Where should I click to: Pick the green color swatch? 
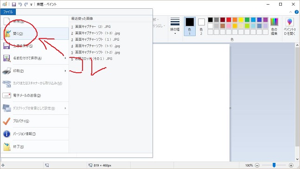[x=247, y=19]
